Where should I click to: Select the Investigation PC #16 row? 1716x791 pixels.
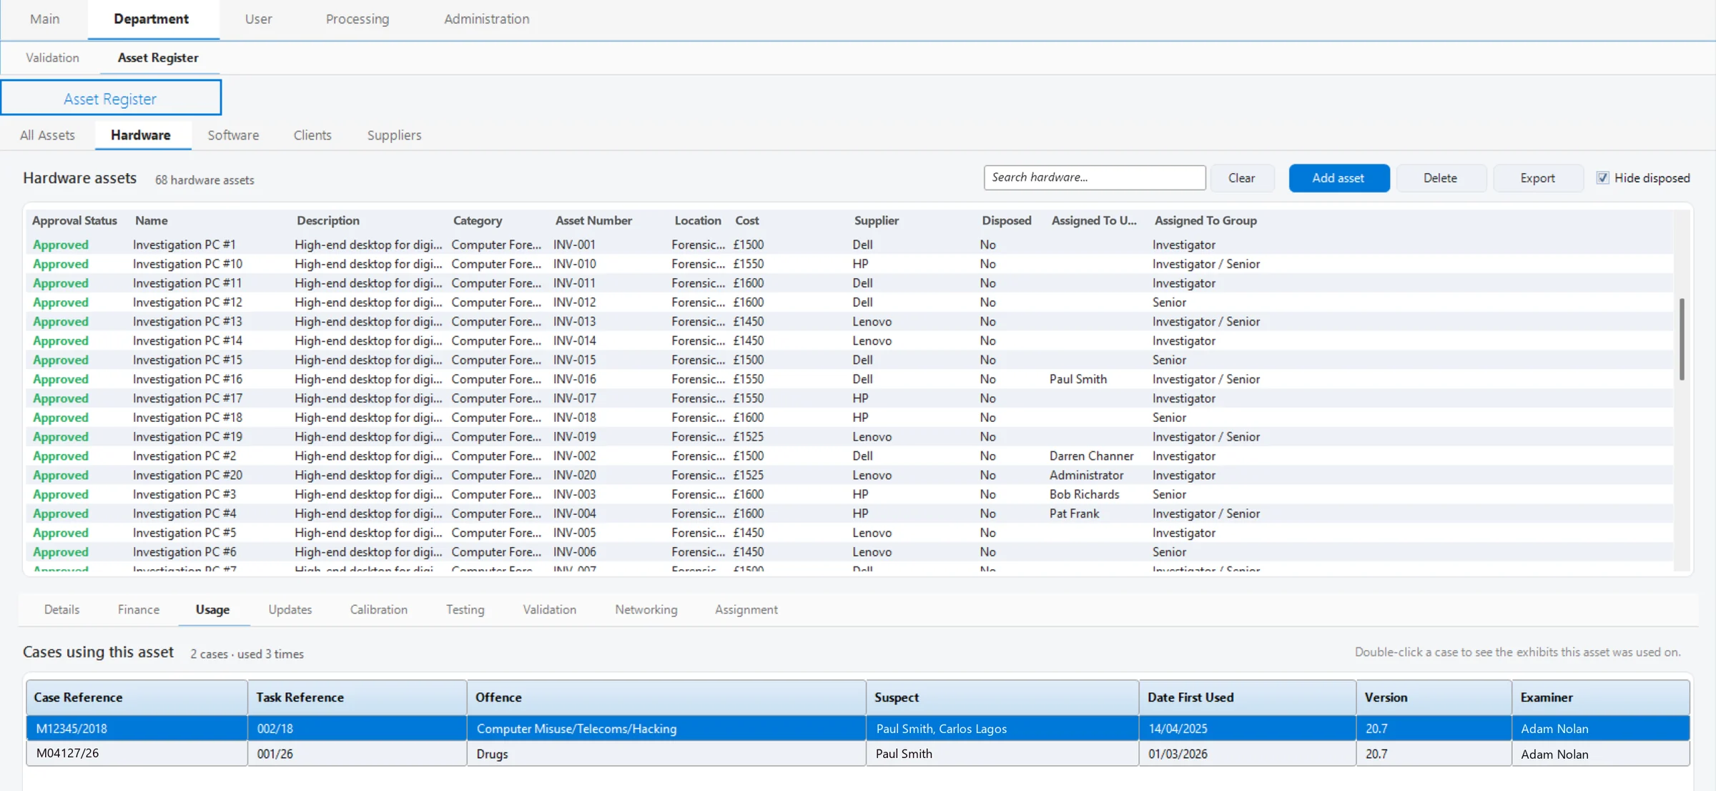(849, 379)
